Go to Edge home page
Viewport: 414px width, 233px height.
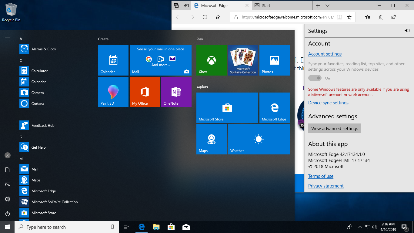218,17
